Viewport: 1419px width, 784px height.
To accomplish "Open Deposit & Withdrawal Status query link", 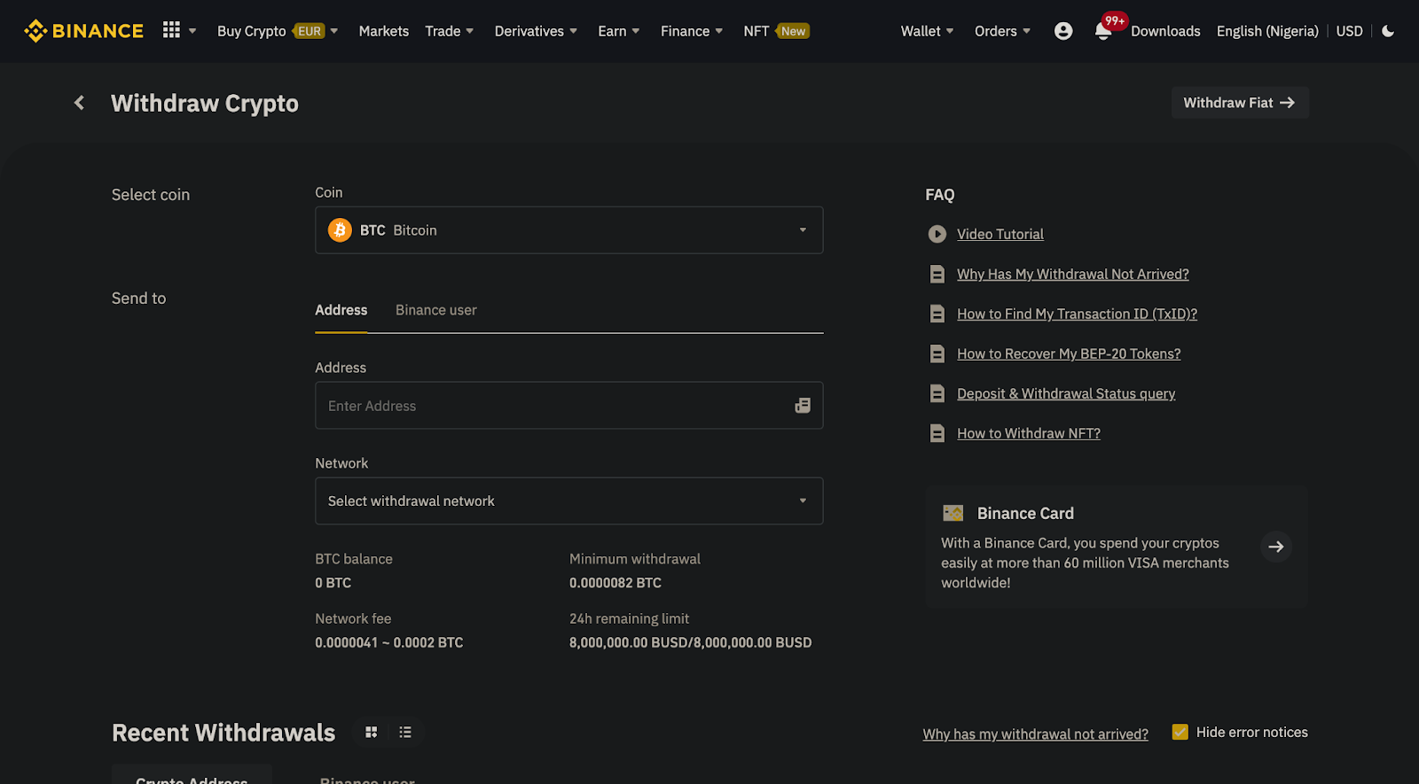I will (1066, 393).
